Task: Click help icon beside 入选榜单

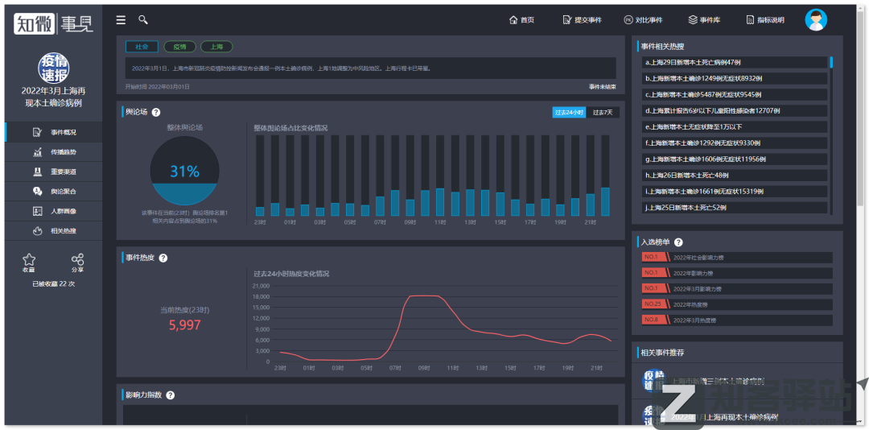Action: [678, 242]
